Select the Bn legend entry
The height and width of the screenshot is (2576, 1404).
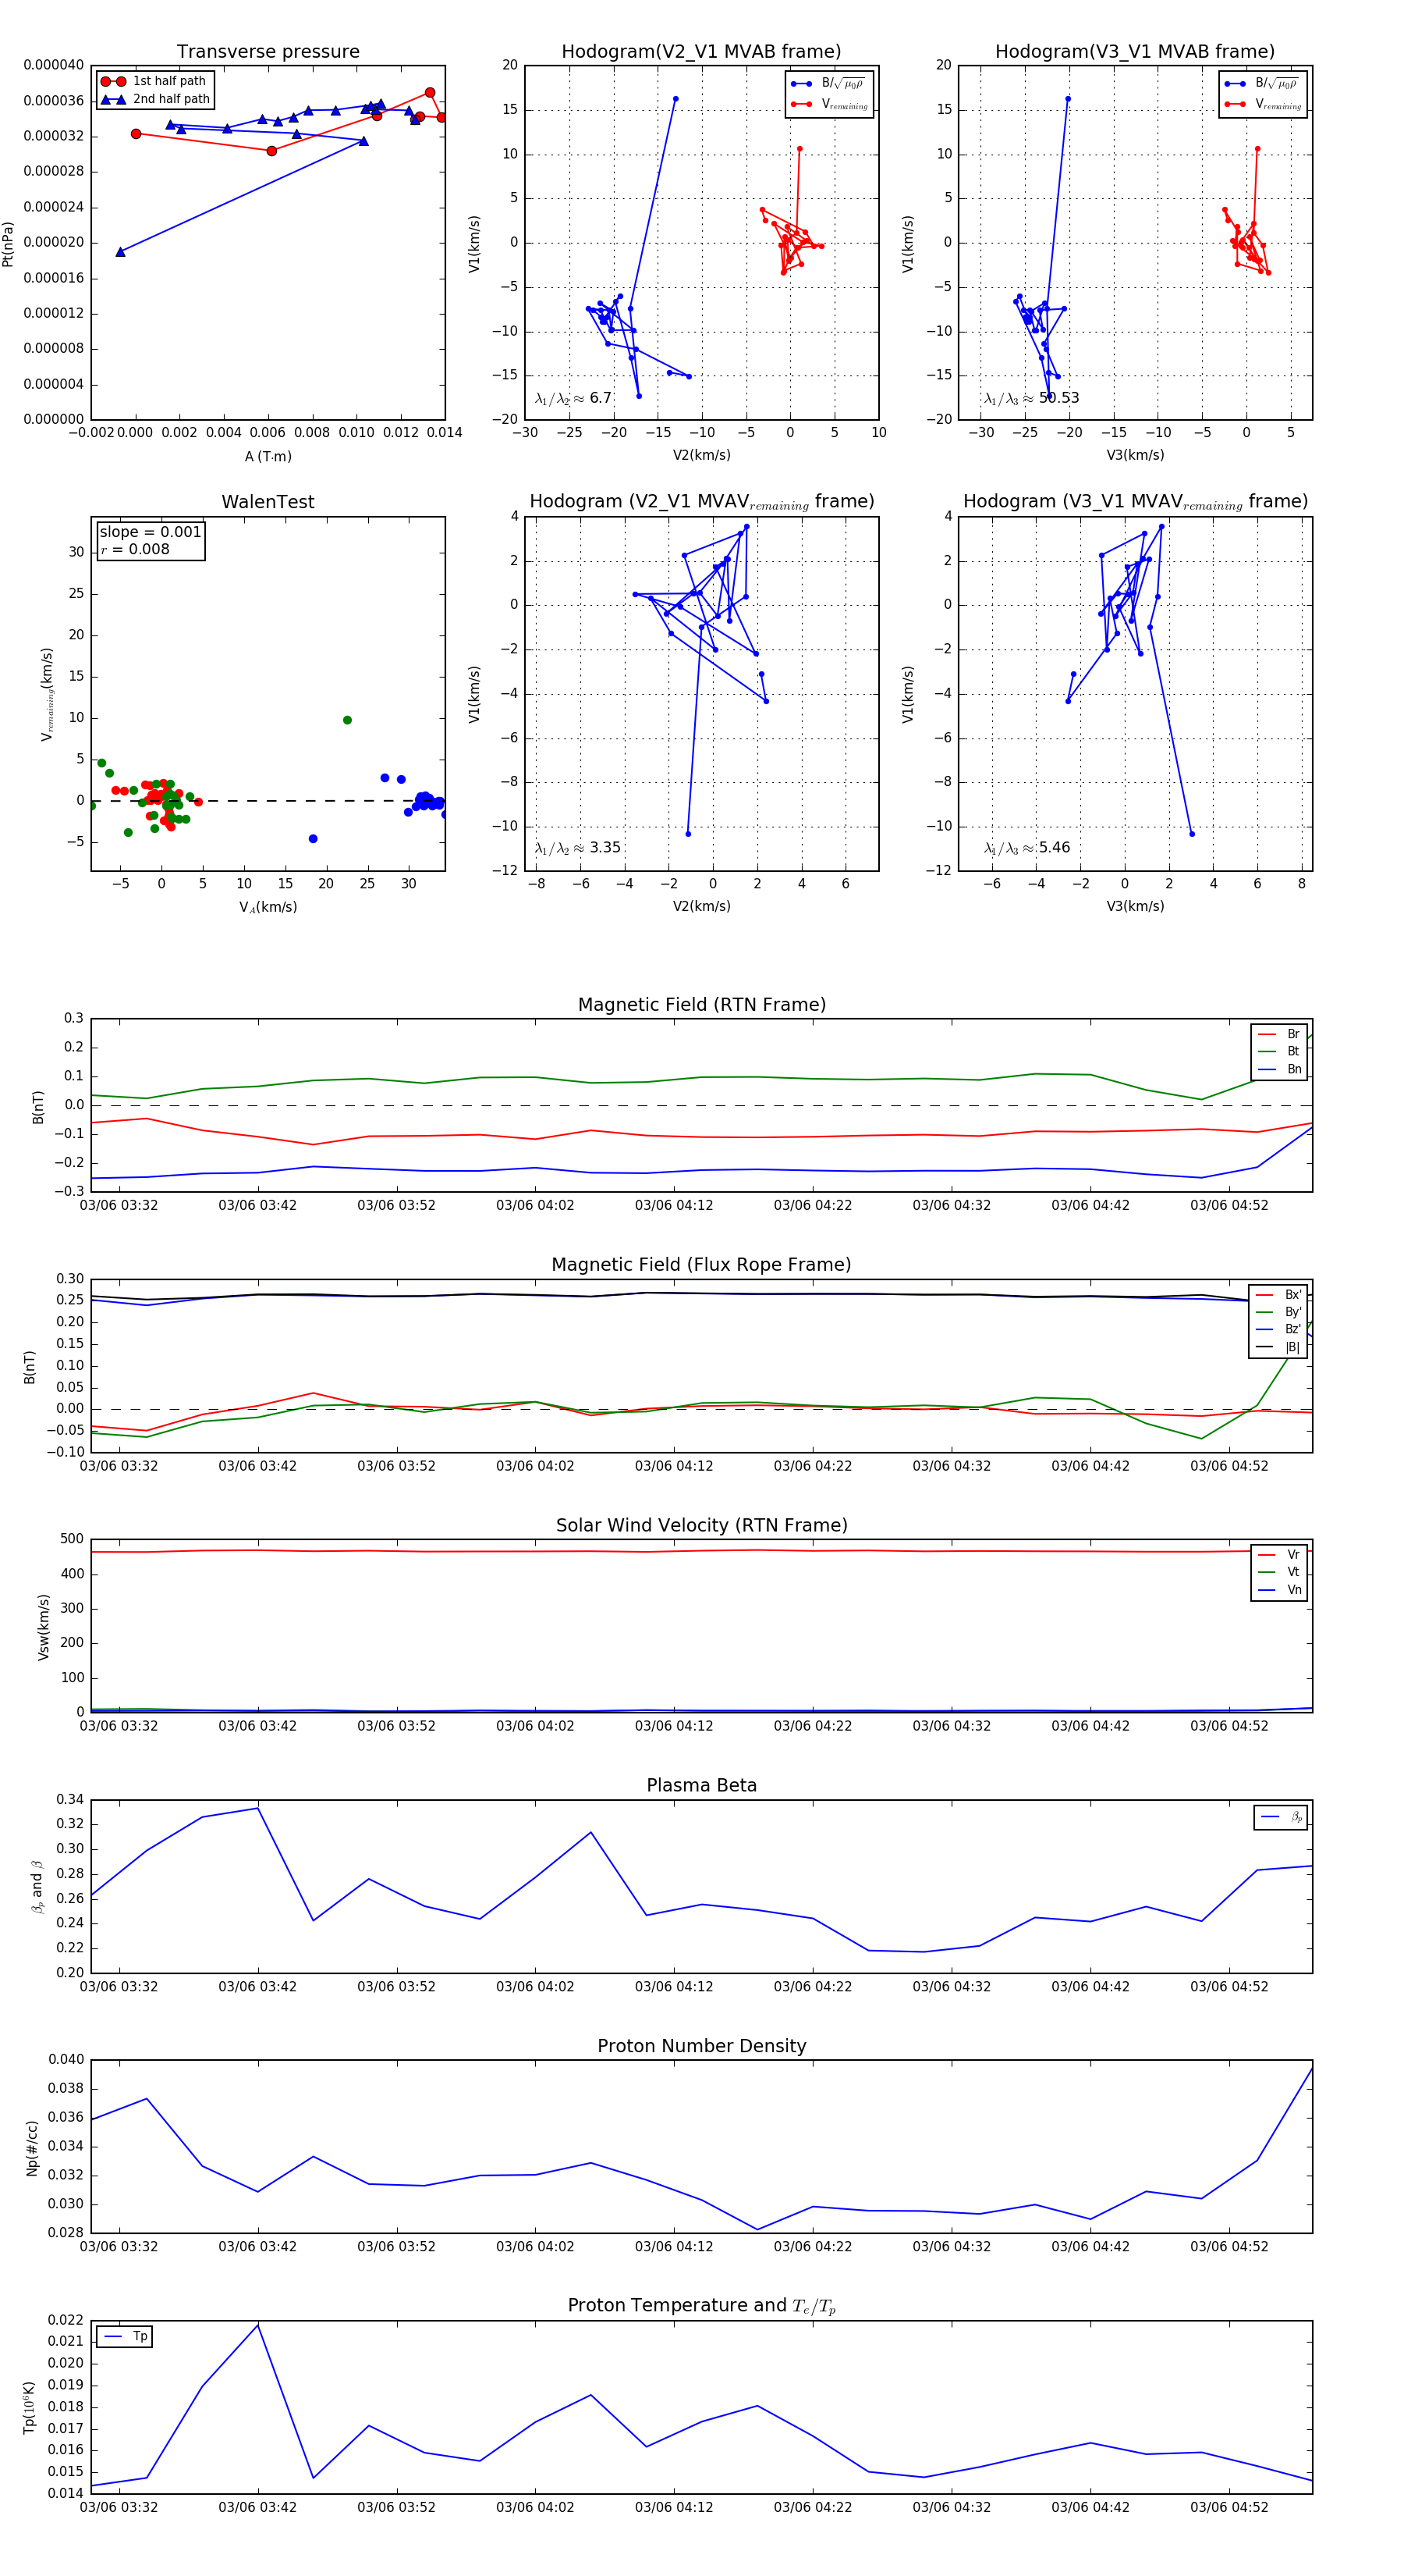1279,1069
